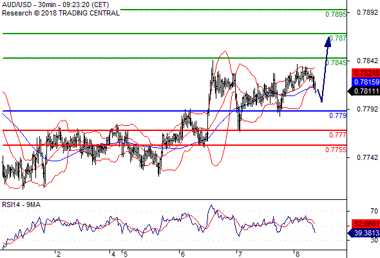Click the 0.7845 resistance level label
The width and height of the screenshot is (380, 258).
[336, 63]
